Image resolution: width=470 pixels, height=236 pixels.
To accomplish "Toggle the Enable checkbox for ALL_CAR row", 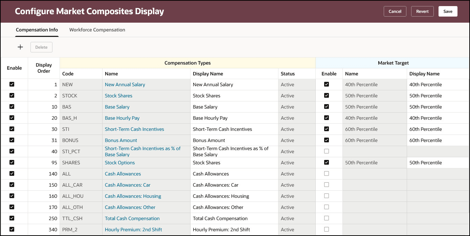I will coord(12,185).
